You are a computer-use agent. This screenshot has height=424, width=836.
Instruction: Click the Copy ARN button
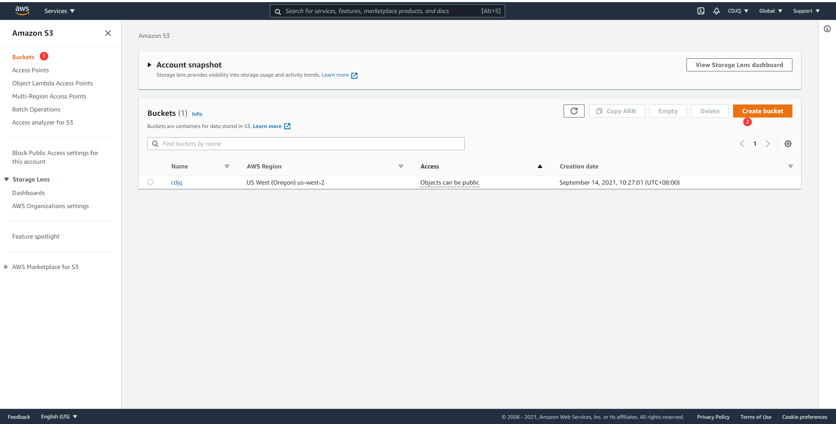(x=617, y=111)
